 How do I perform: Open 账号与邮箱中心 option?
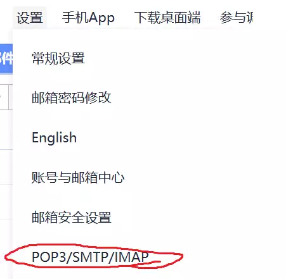point(78,177)
